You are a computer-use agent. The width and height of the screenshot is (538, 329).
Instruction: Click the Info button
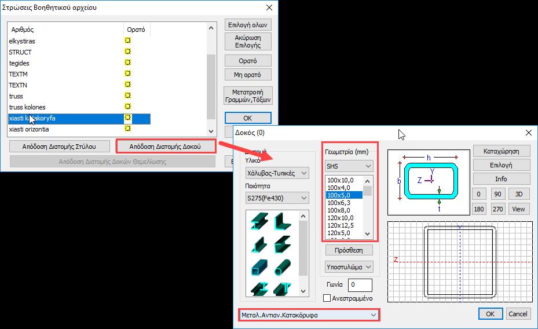502,179
